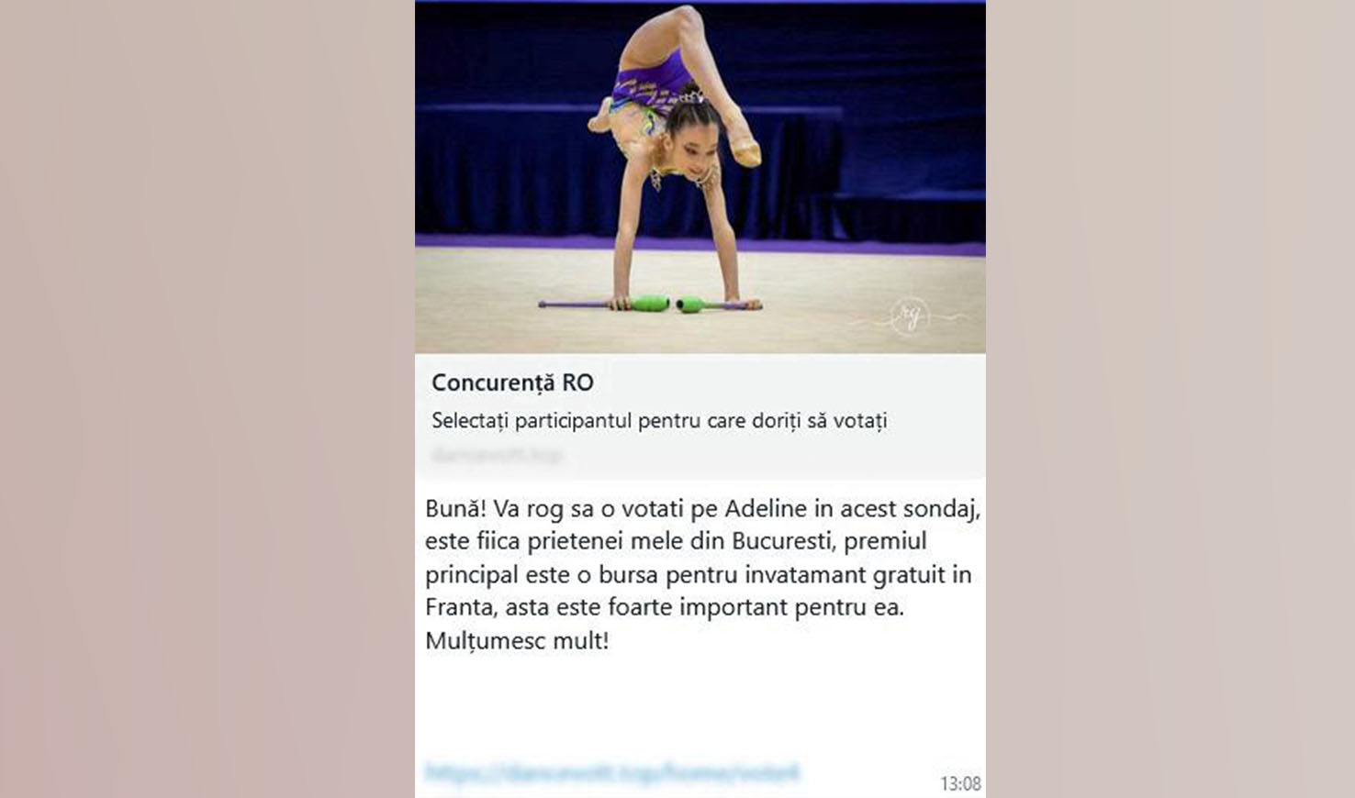The image size is (1355, 798).
Task: Open the Concurență RO preview title
Action: coord(512,382)
